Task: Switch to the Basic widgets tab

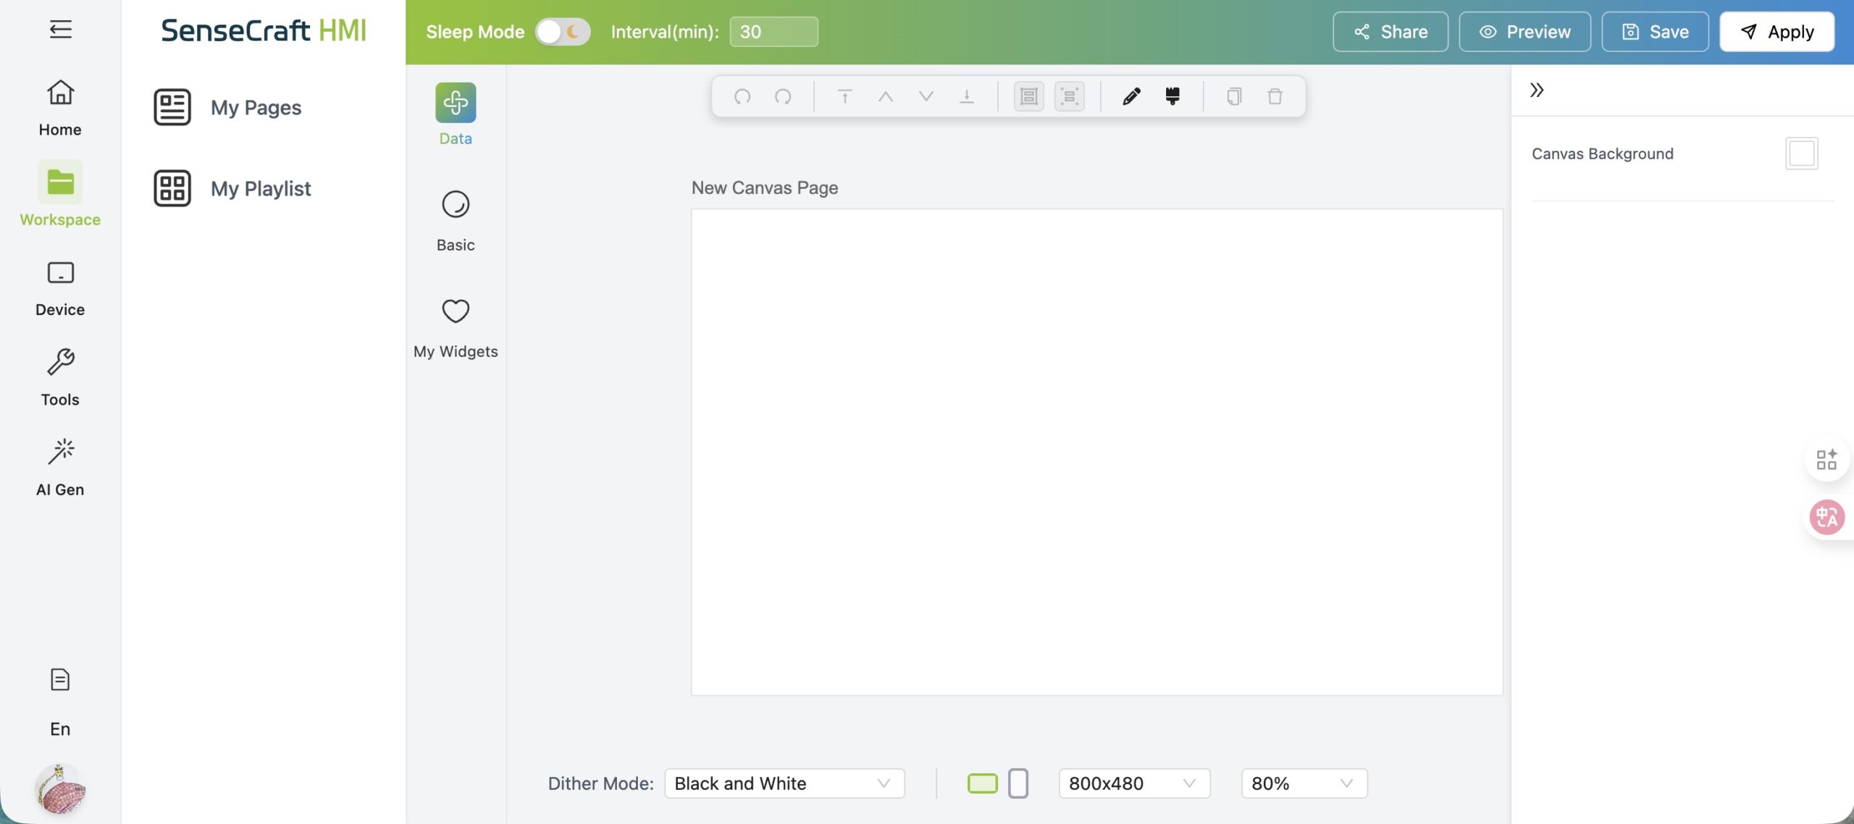Action: coord(456,220)
